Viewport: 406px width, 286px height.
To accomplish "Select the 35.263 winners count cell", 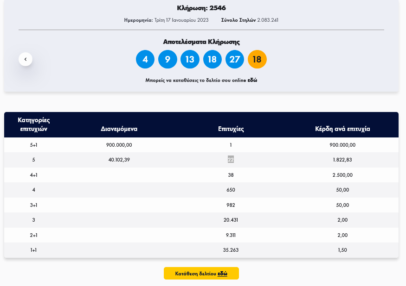I will [231, 250].
